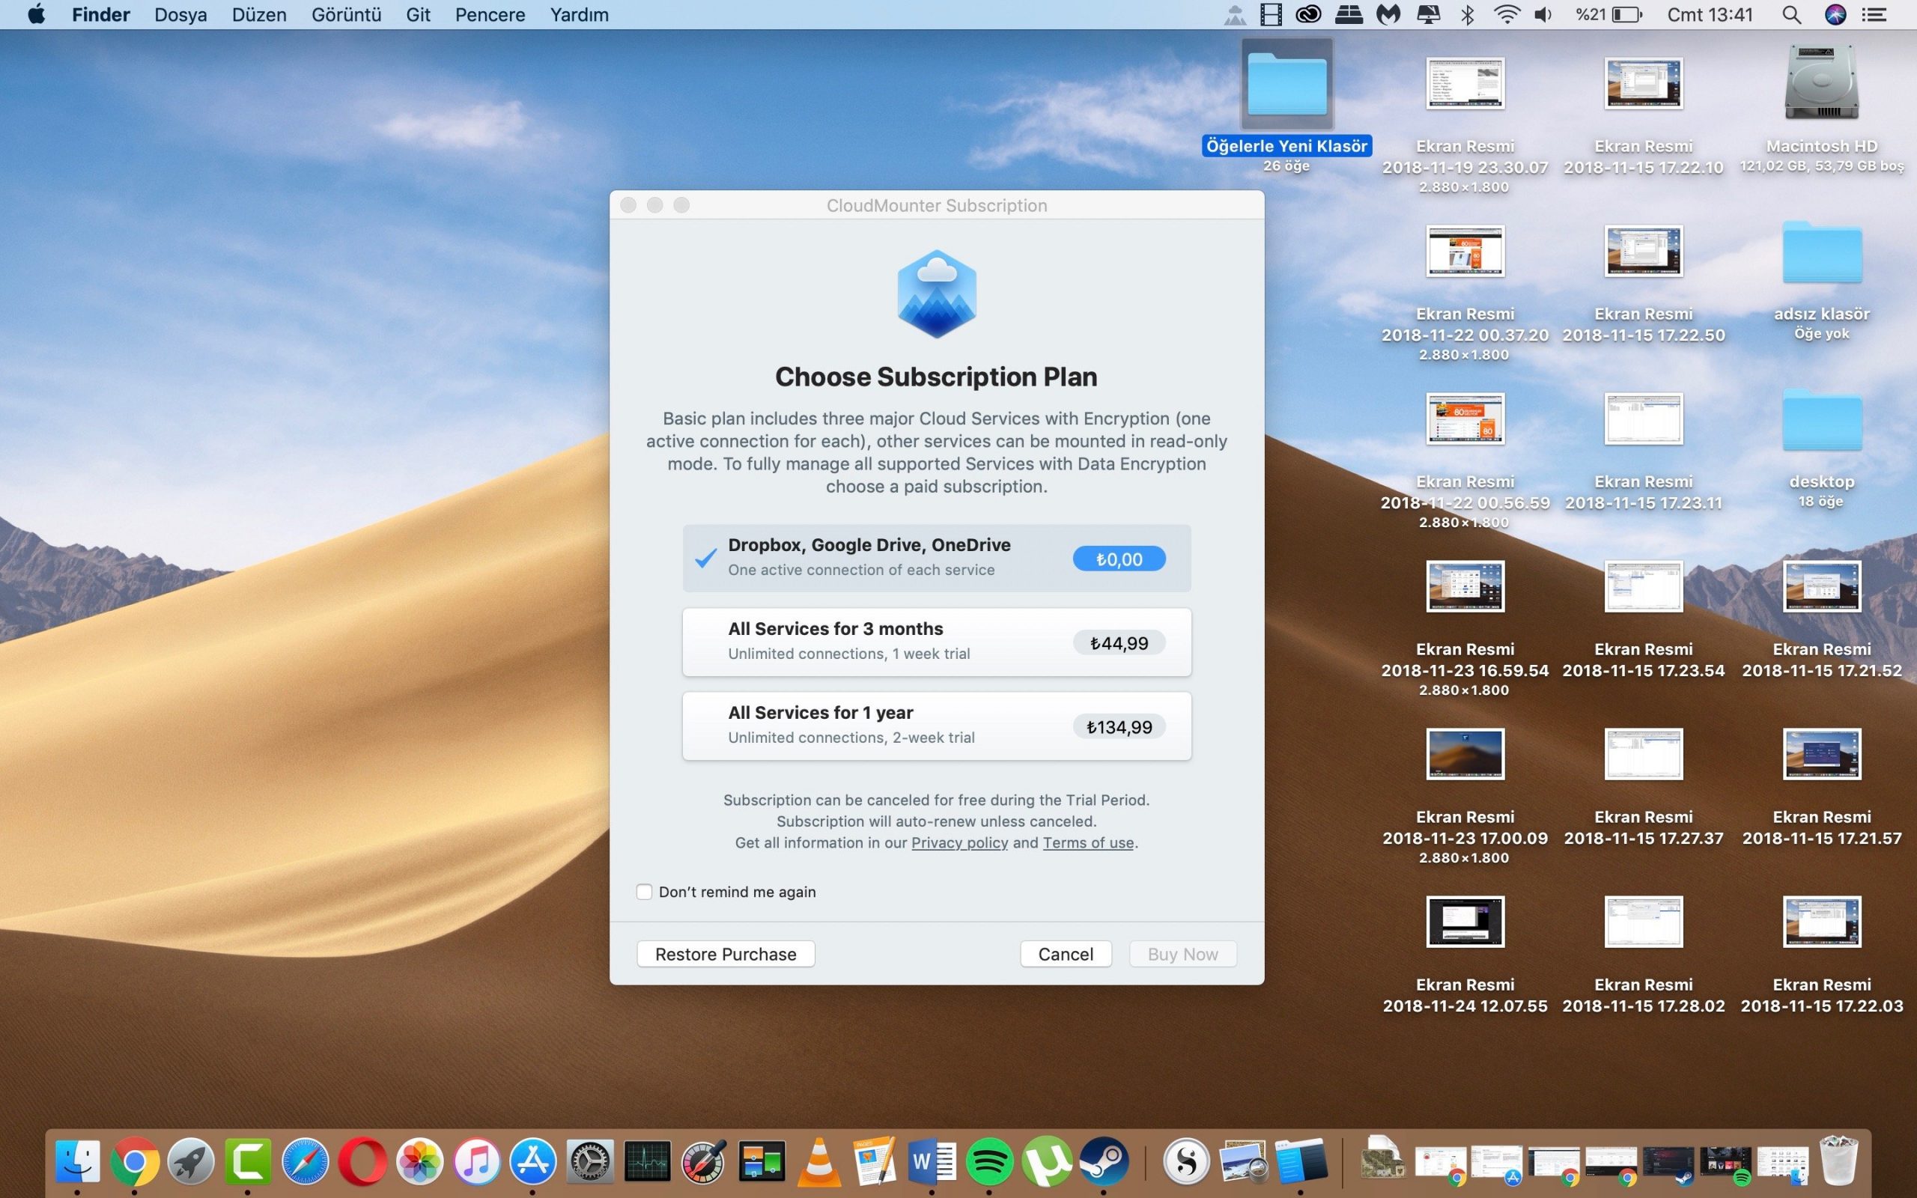
Task: Pick All Services for 1 year plan
Action: pos(936,726)
